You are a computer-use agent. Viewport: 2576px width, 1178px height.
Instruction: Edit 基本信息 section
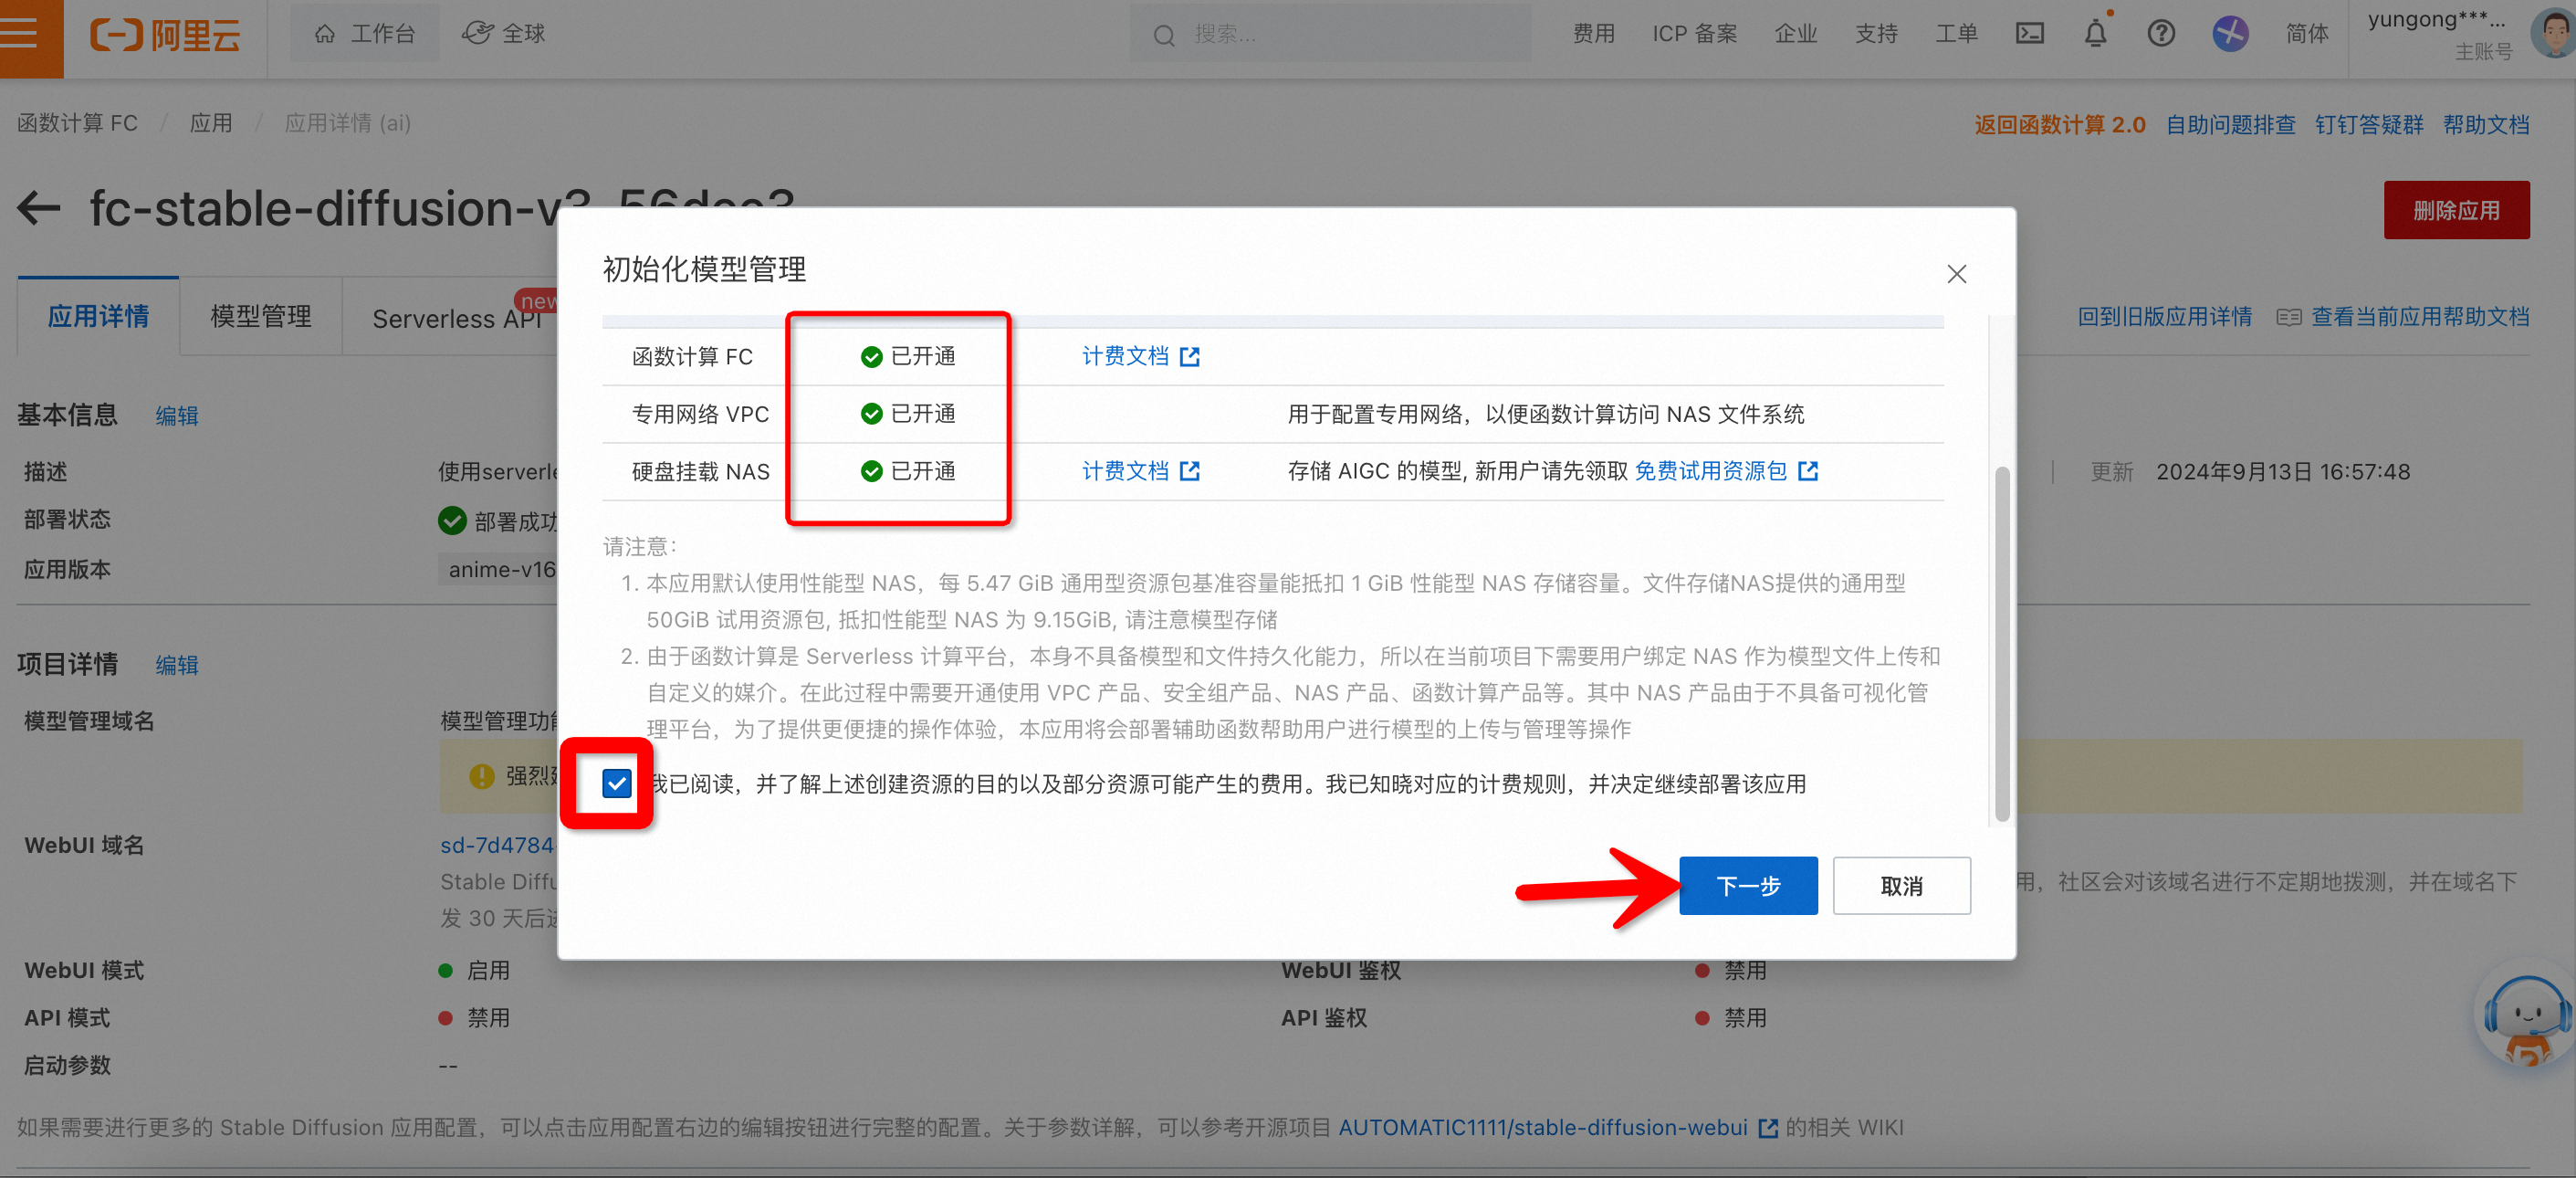(x=177, y=416)
